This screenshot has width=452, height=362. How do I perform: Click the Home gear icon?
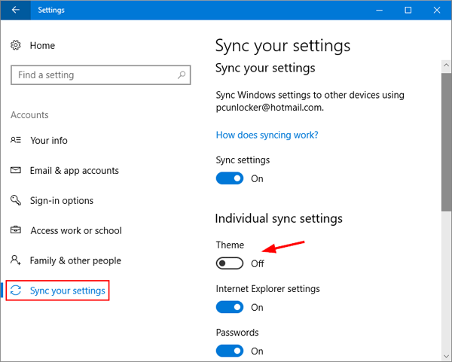click(16, 46)
